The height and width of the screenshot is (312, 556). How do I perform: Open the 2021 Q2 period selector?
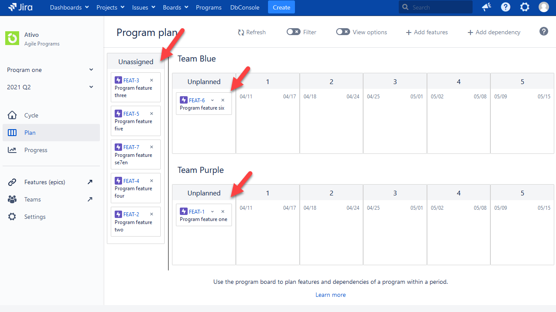click(50, 87)
